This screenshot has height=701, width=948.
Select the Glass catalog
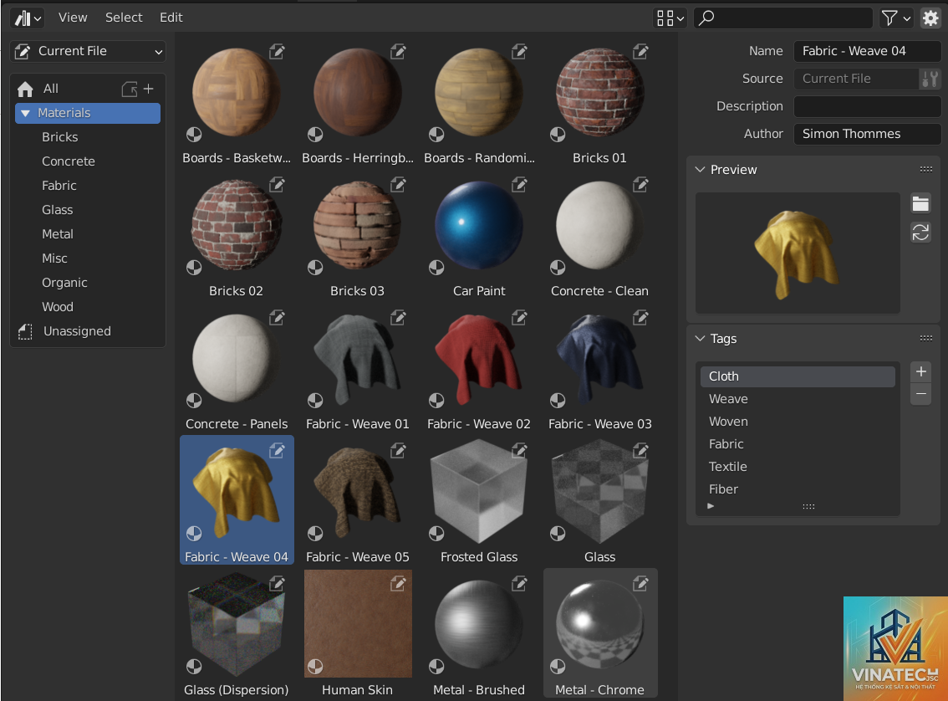click(58, 210)
